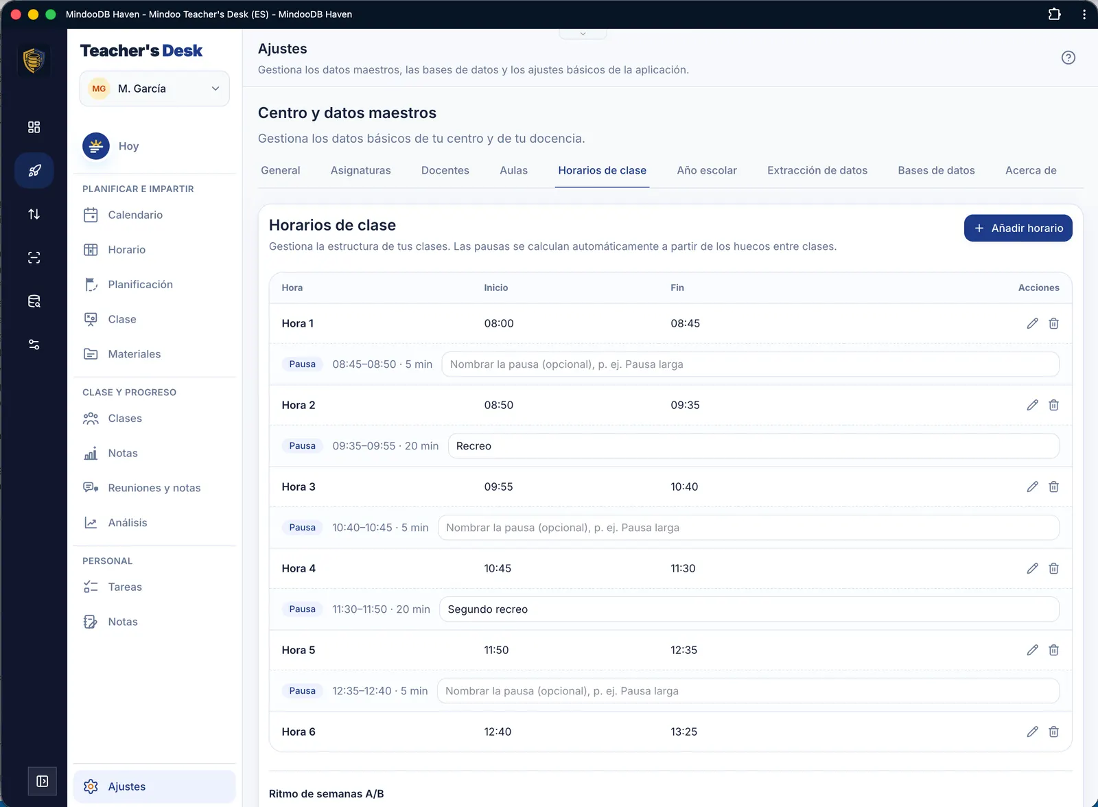
Task: Open Análisis in the sidebar
Action: [x=154, y=522]
